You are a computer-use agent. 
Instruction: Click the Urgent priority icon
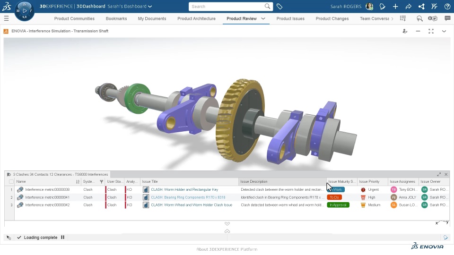tap(363, 190)
